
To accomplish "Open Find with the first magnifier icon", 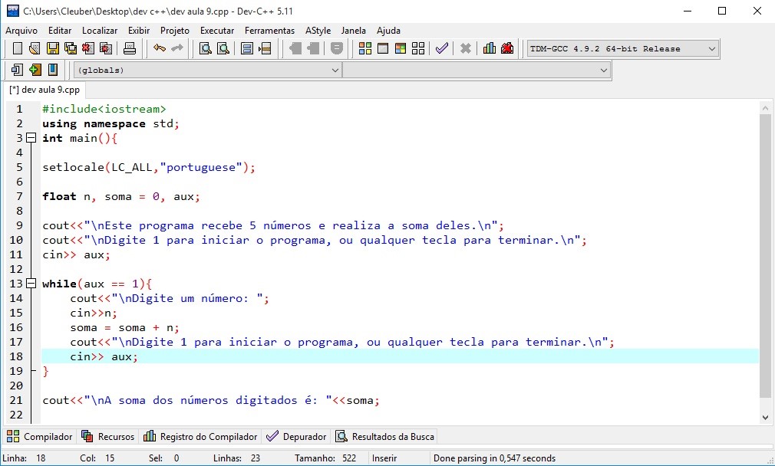I will (x=205, y=48).
